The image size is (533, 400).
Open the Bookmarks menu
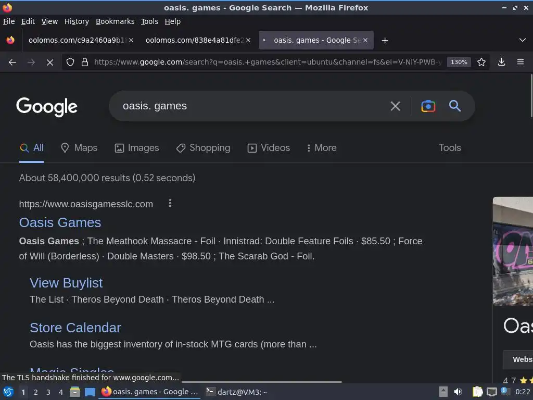pos(115,21)
